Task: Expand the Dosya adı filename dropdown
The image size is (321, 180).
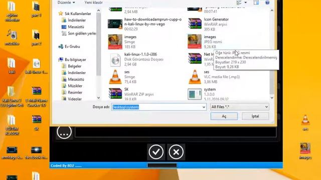Action: pyautogui.click(x=204, y=107)
